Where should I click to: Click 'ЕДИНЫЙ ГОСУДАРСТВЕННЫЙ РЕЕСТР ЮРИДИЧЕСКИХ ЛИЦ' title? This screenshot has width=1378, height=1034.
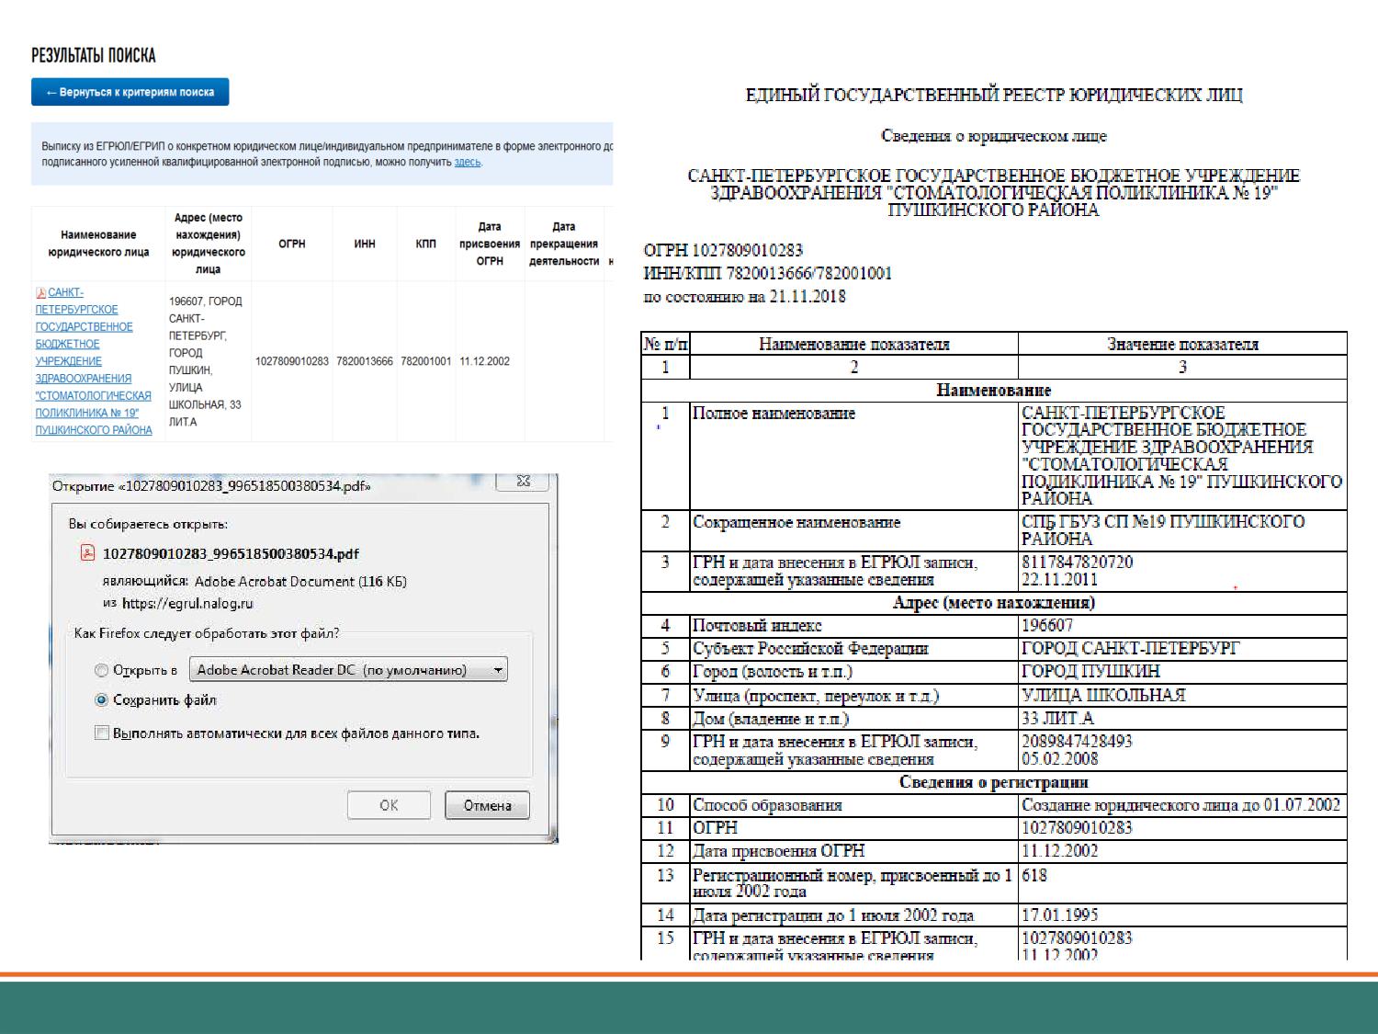click(994, 95)
